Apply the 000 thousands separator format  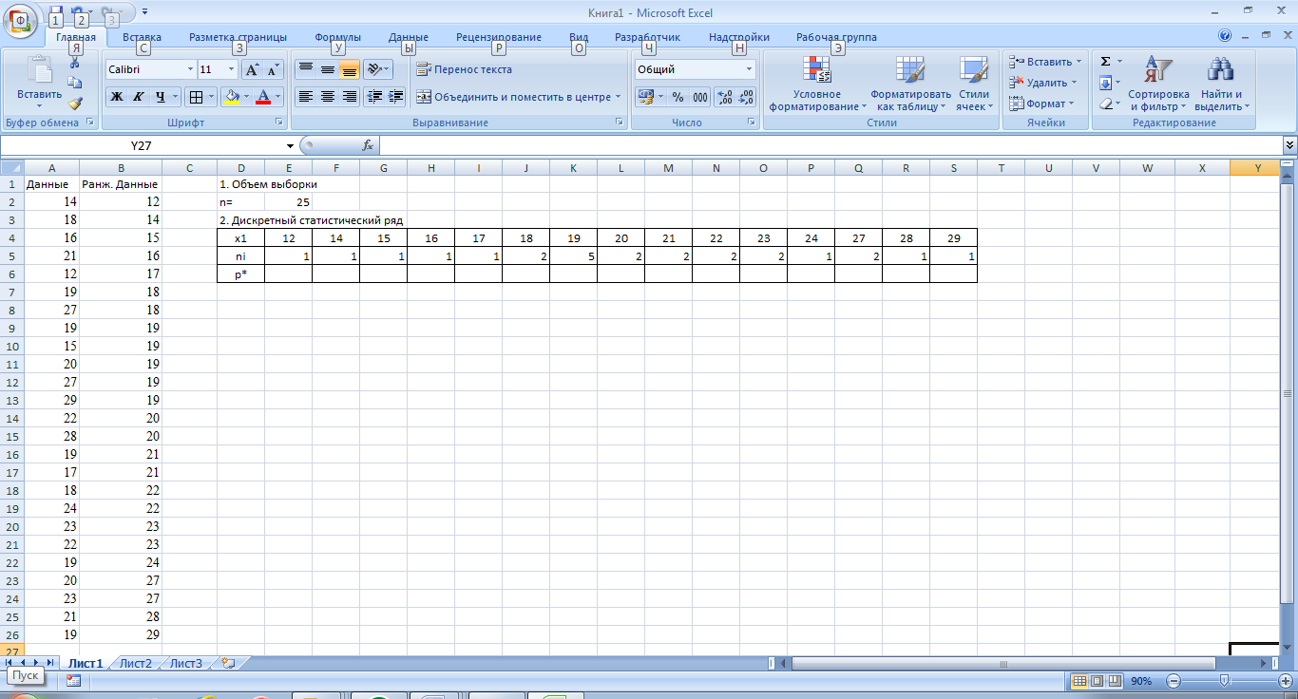(700, 97)
